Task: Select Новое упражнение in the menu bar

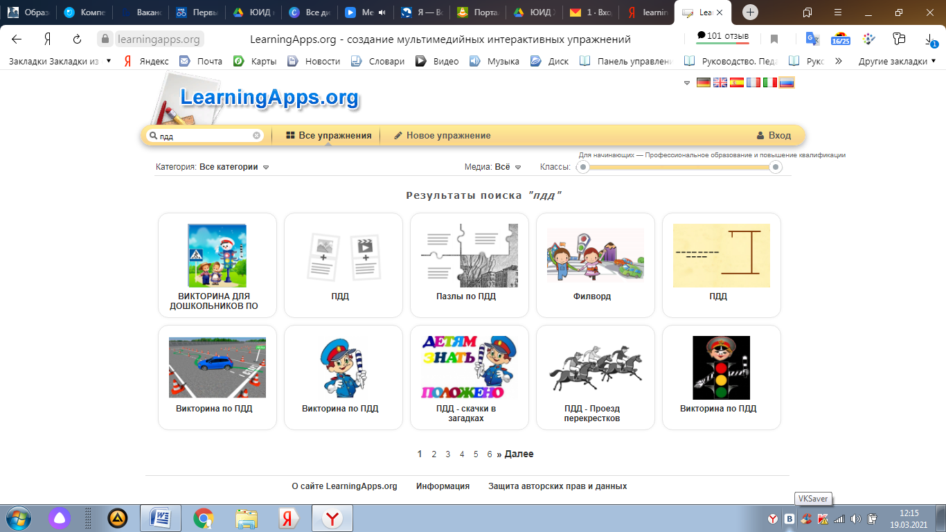Action: pos(442,136)
